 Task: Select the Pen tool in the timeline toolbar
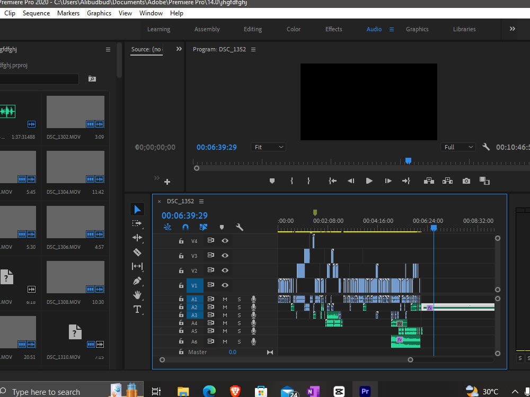[x=137, y=281]
